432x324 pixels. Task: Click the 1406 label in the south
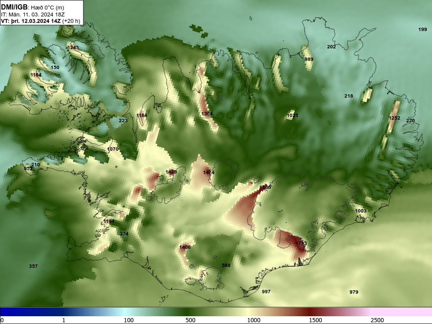pyautogui.click(x=185, y=247)
